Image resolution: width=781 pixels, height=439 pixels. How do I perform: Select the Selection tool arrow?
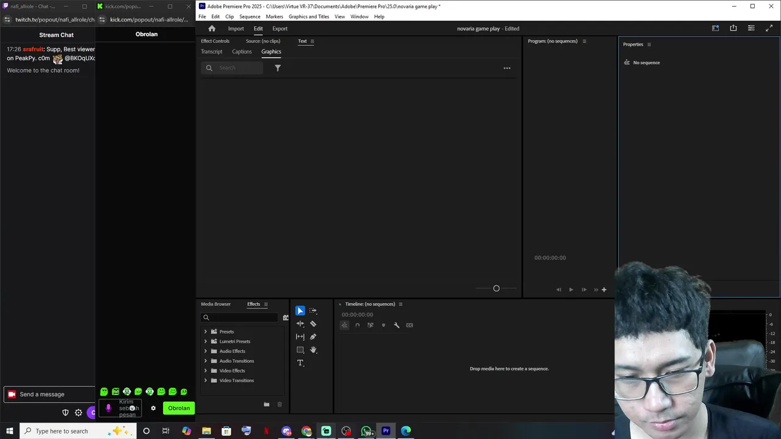(x=300, y=311)
